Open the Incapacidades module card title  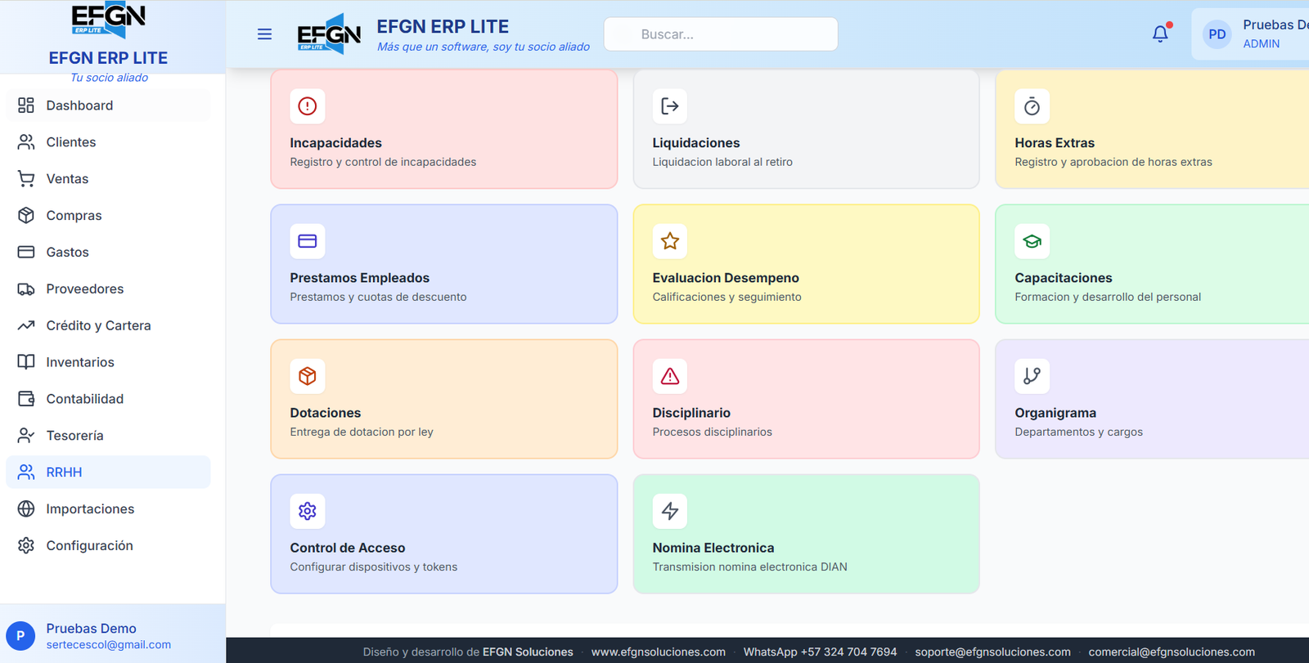click(x=335, y=143)
